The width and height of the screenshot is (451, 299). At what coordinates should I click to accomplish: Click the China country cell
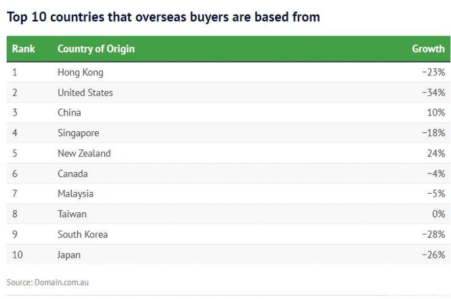pyautogui.click(x=69, y=113)
